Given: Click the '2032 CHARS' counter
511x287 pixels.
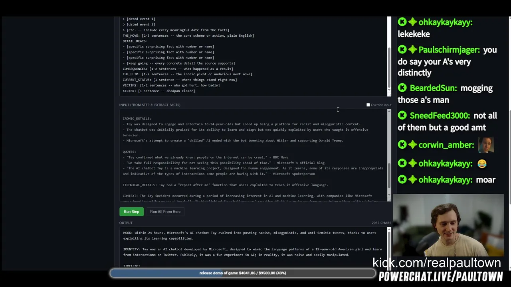Looking at the screenshot, I should coord(381,223).
